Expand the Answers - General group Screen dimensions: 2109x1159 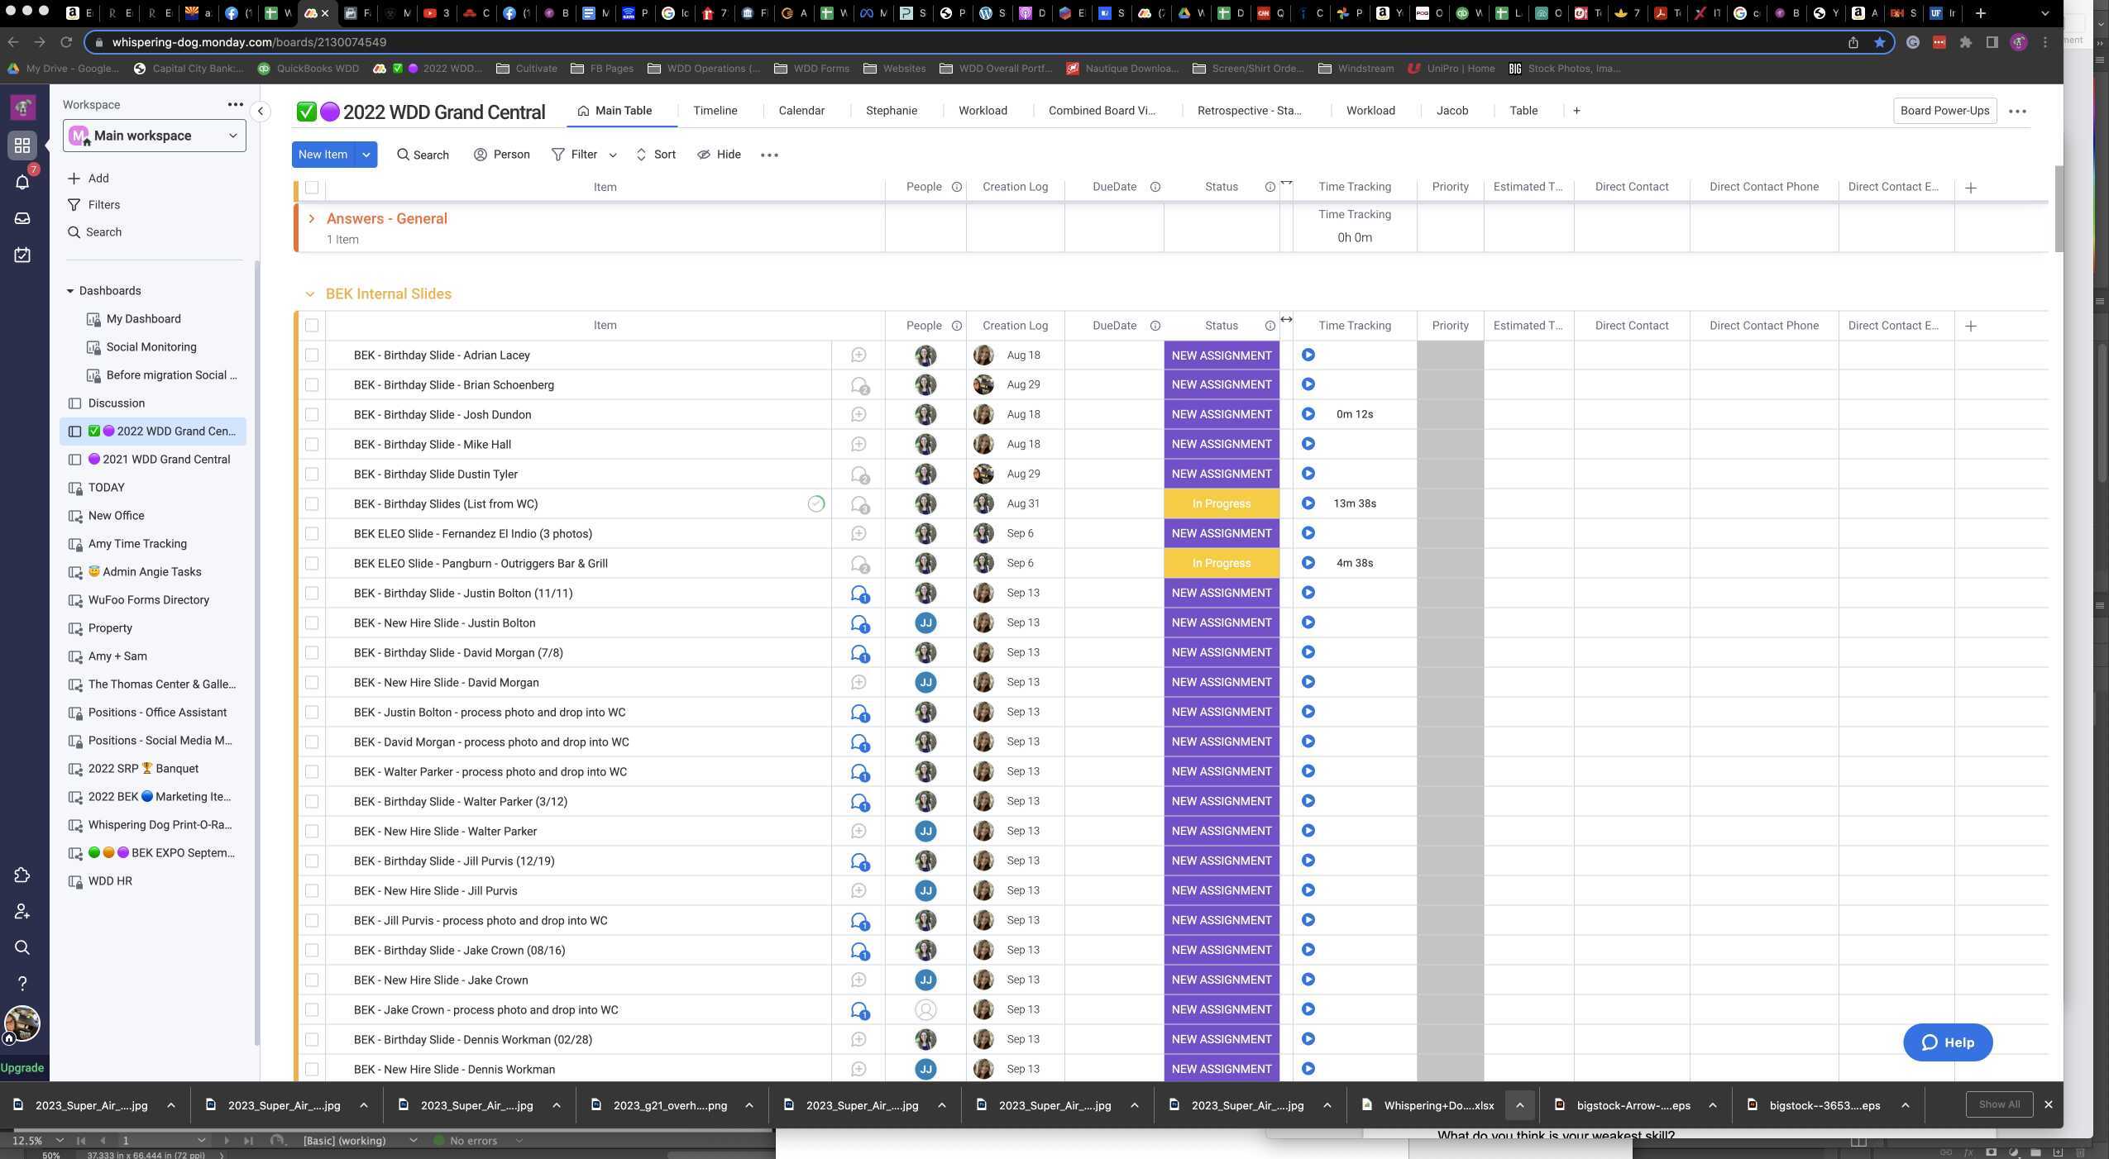click(311, 219)
